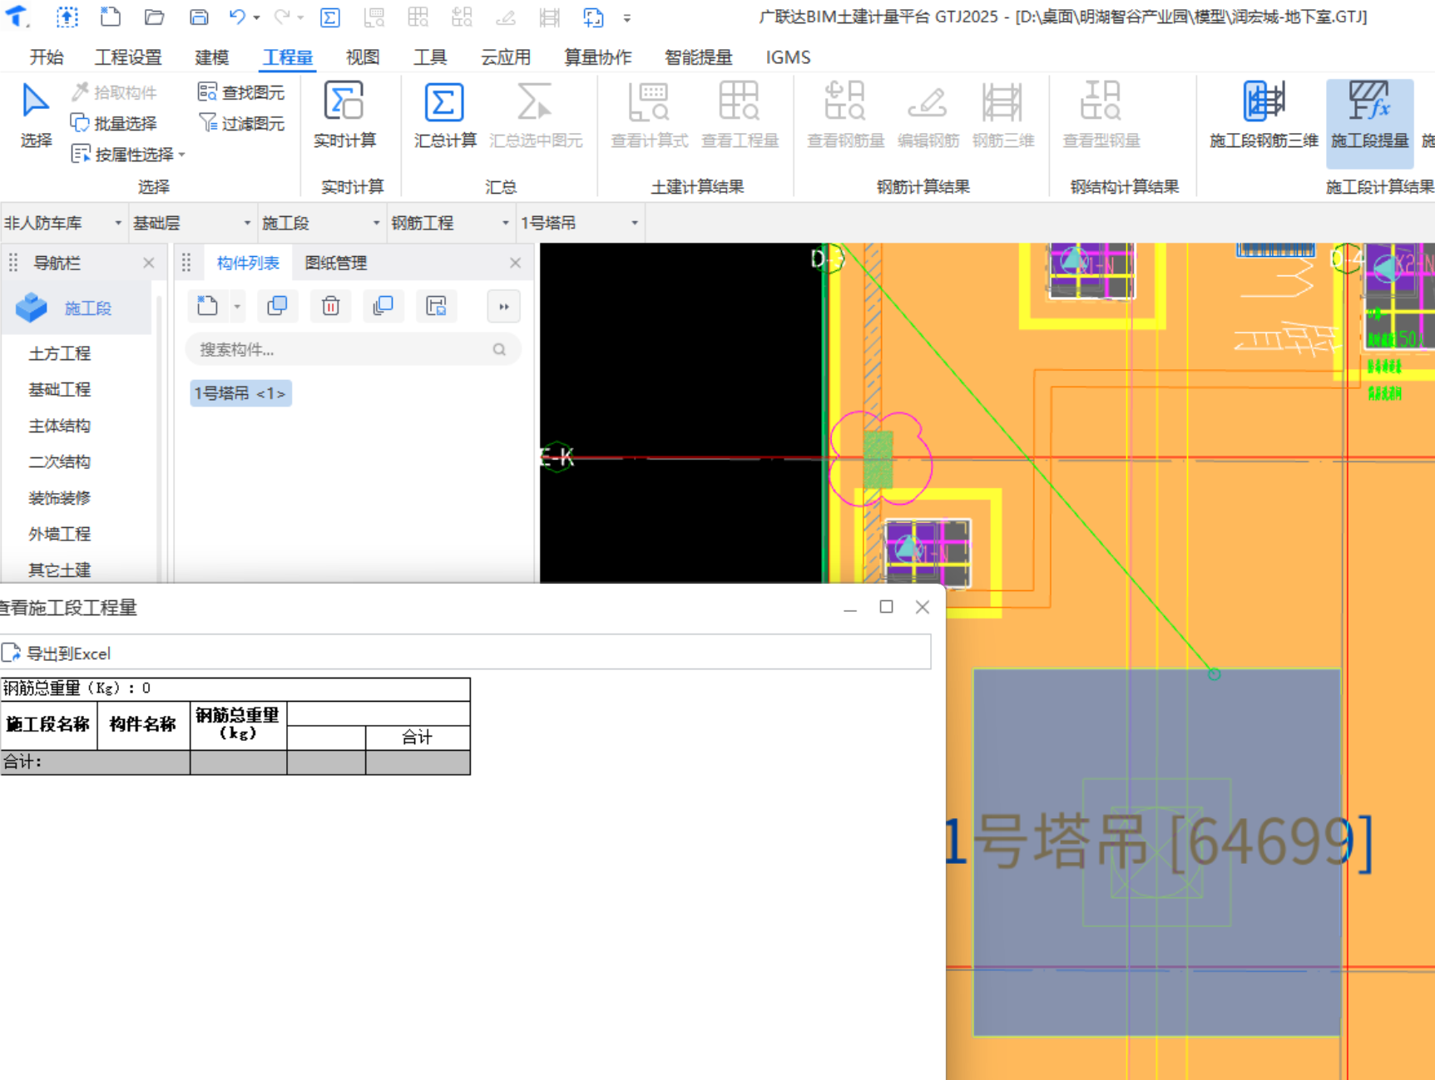Select 基础工程 in navigation bar
1435x1080 pixels.
point(60,389)
